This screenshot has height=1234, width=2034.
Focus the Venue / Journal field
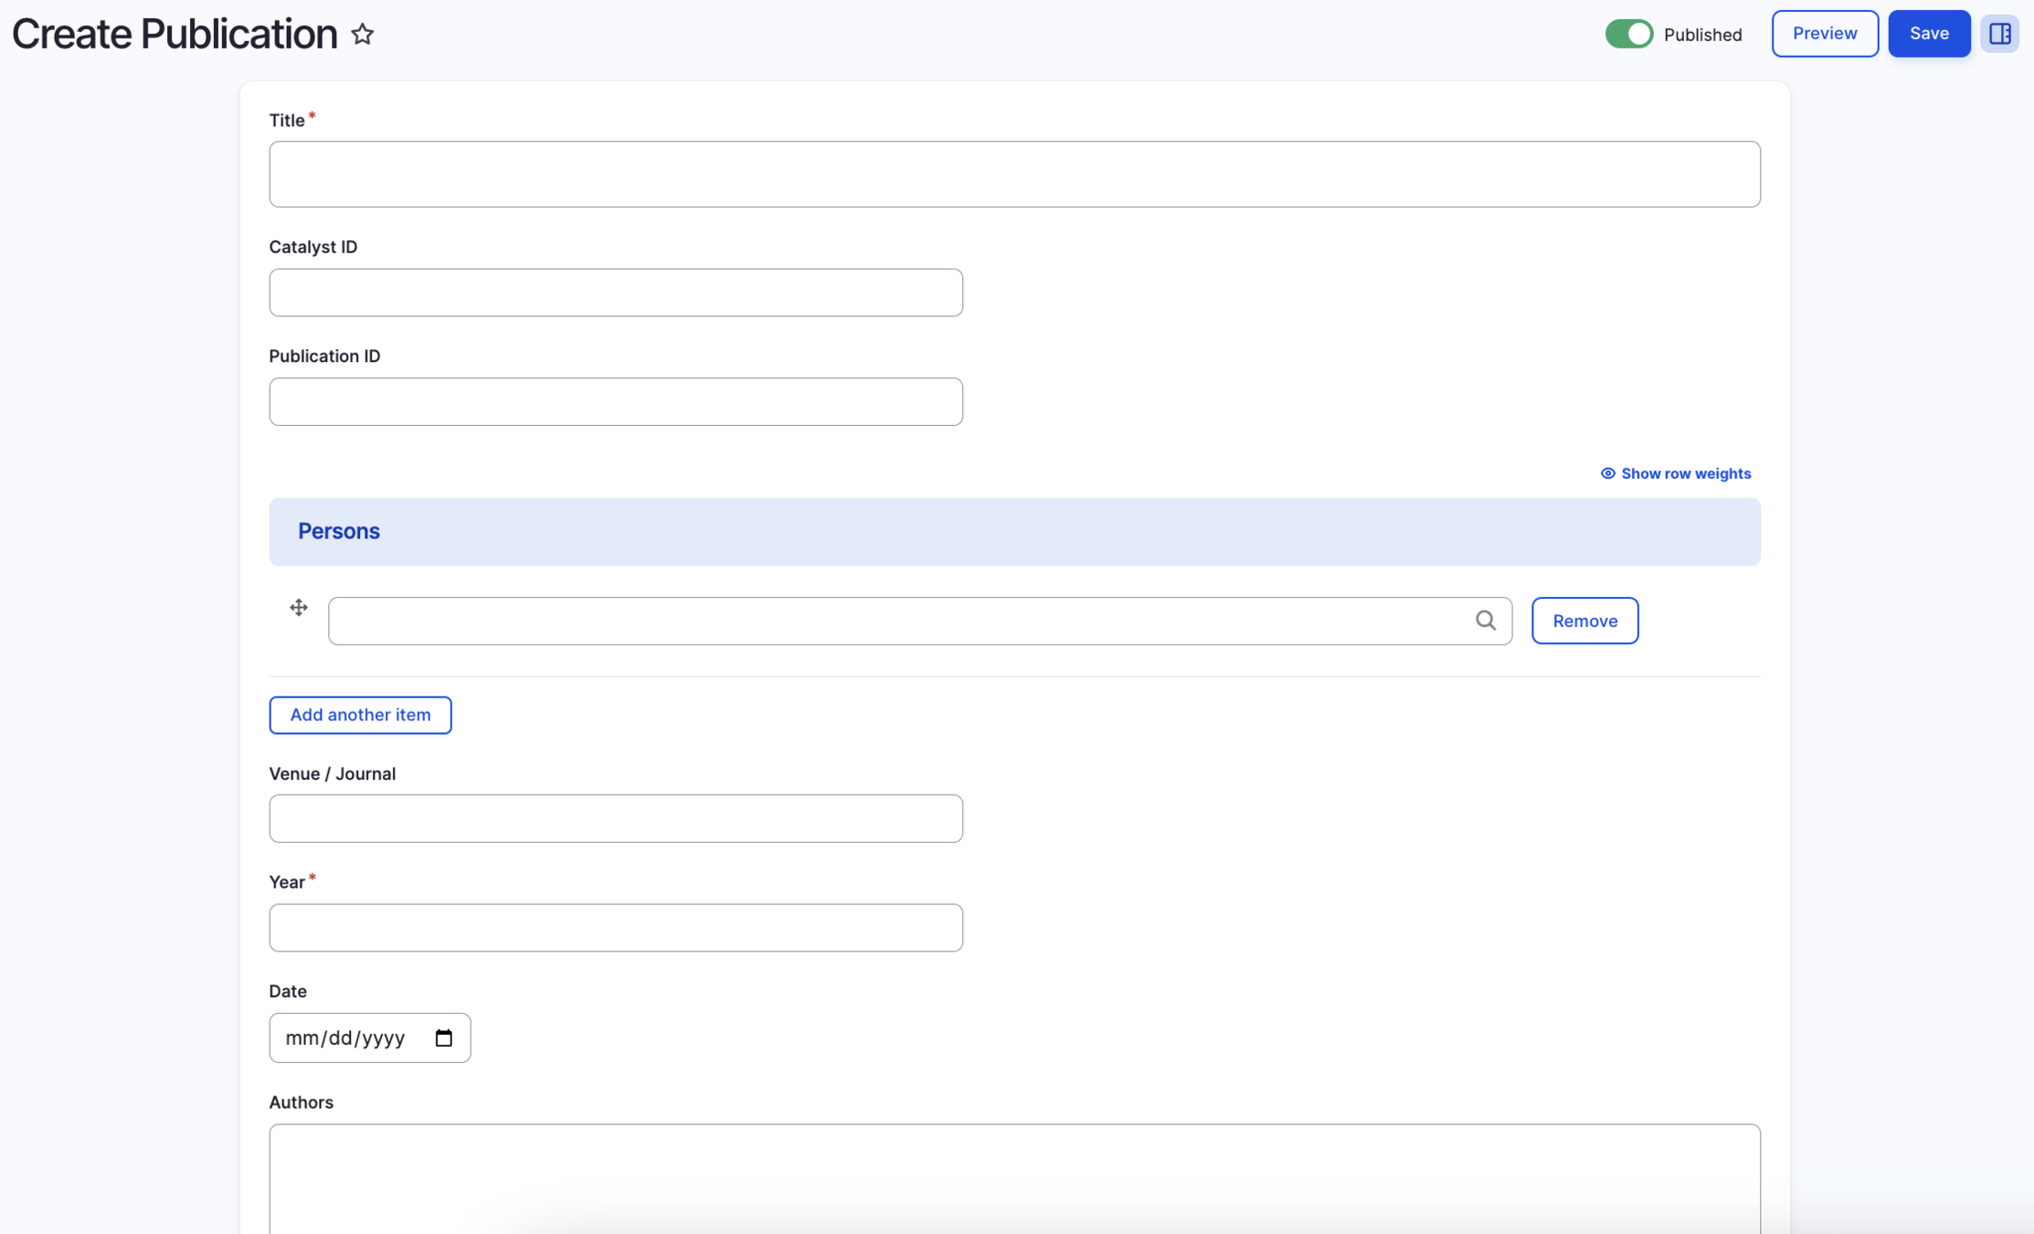[615, 819]
